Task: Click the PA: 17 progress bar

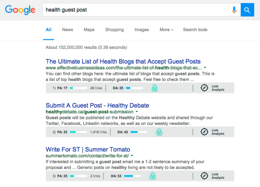Action: 78,88
